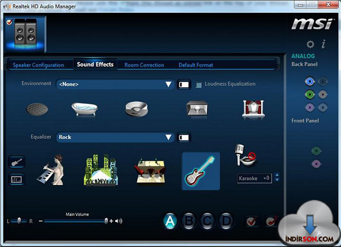Switch to the Speaker Configuration tab

click(x=39, y=65)
